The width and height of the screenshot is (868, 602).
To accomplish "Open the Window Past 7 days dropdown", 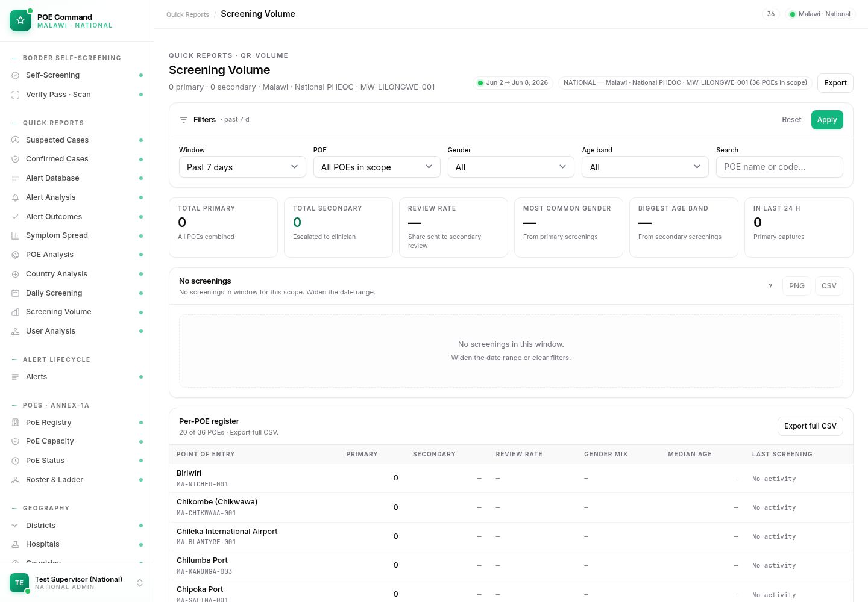I will (242, 167).
